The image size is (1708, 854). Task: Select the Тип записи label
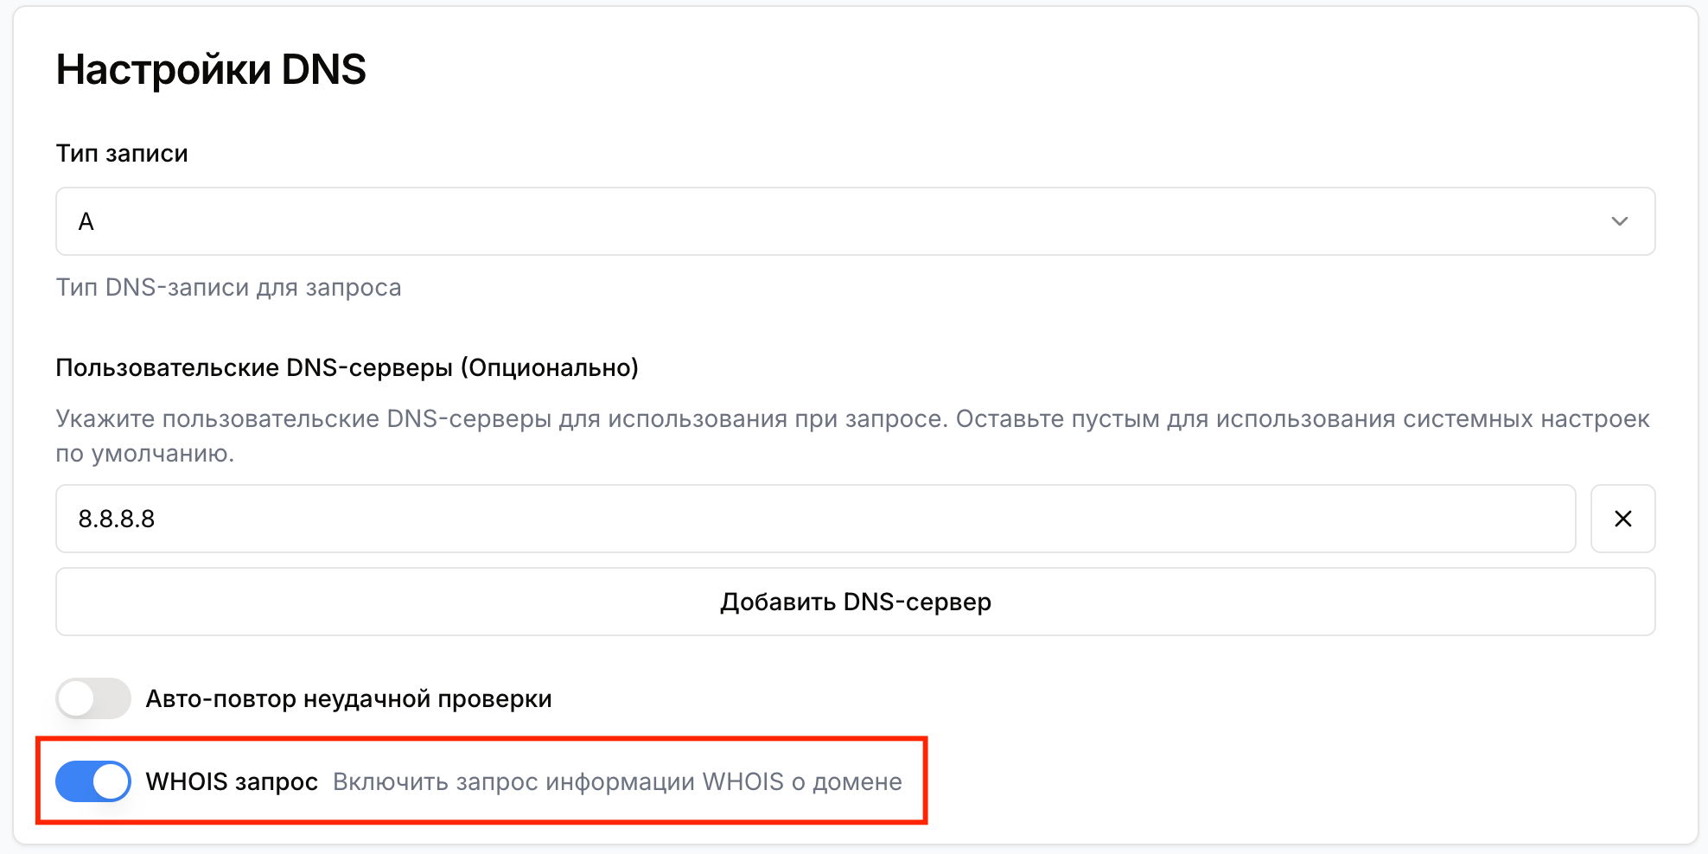tap(121, 152)
